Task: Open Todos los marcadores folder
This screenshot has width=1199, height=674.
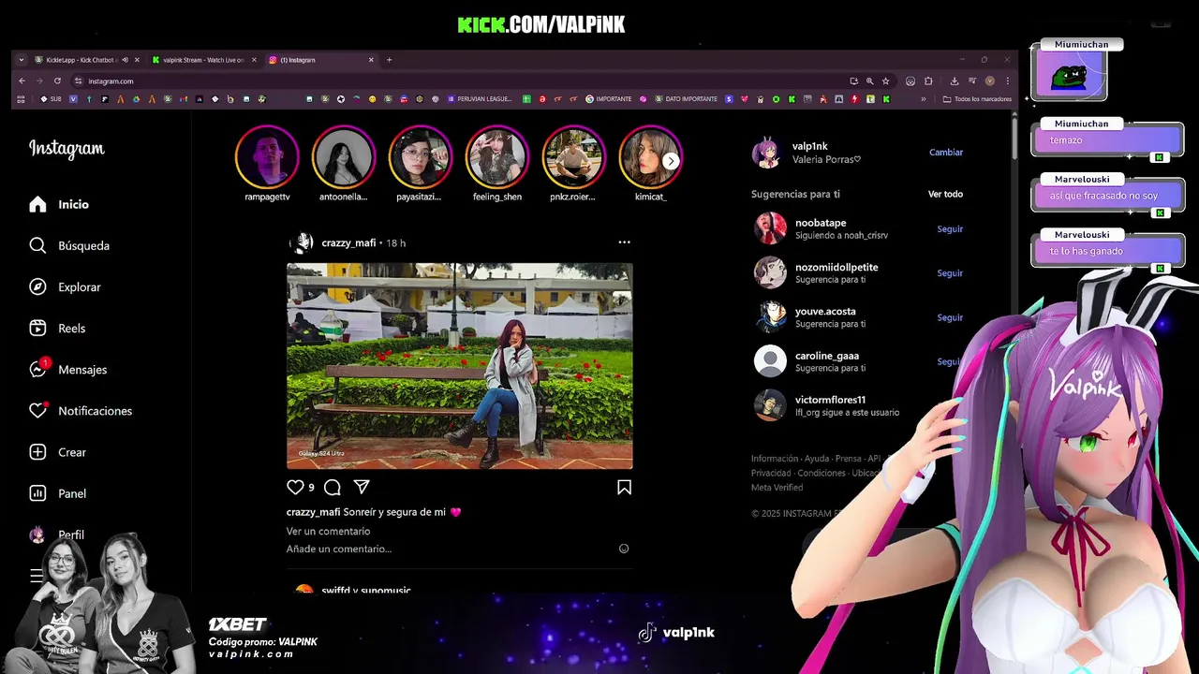Action: (x=977, y=98)
